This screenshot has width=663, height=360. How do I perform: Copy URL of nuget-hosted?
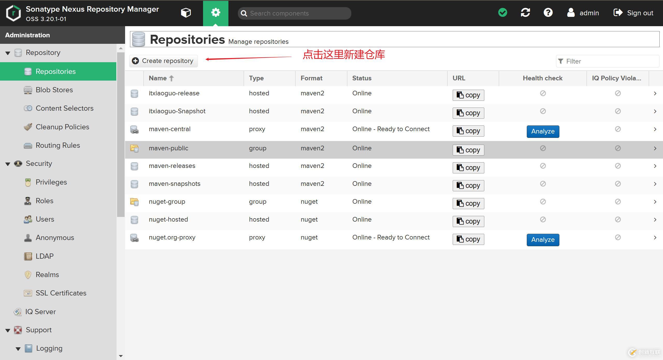[x=468, y=221]
